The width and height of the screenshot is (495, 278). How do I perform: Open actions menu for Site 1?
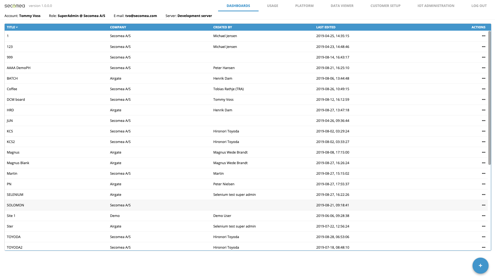483,216
